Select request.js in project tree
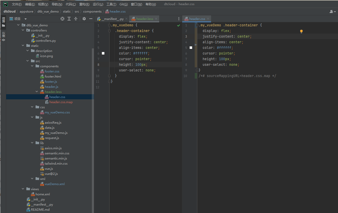This screenshot has height=213, width=338. [52, 138]
